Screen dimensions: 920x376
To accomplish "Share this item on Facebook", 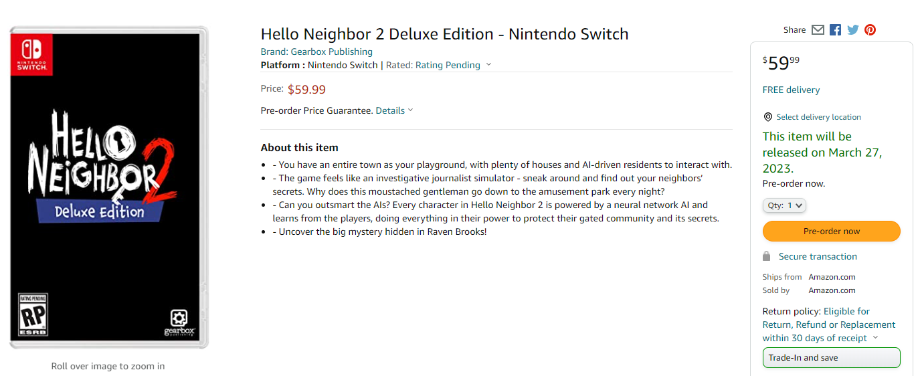I will (835, 30).
